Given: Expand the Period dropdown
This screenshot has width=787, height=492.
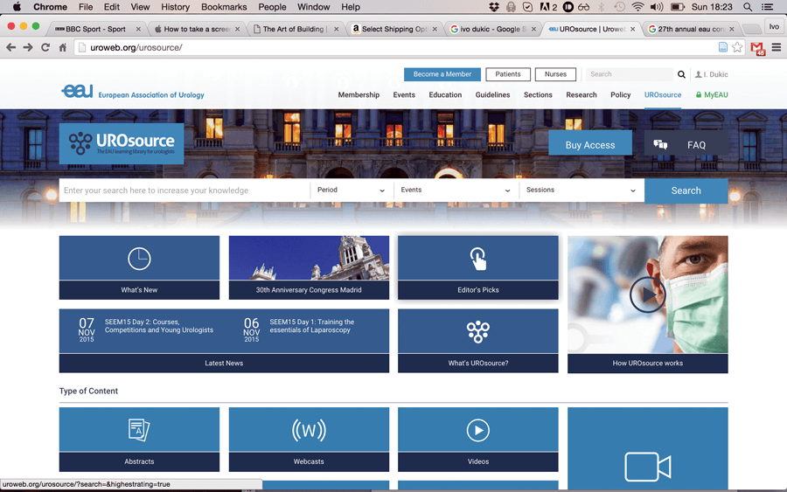Looking at the screenshot, I should click(351, 191).
